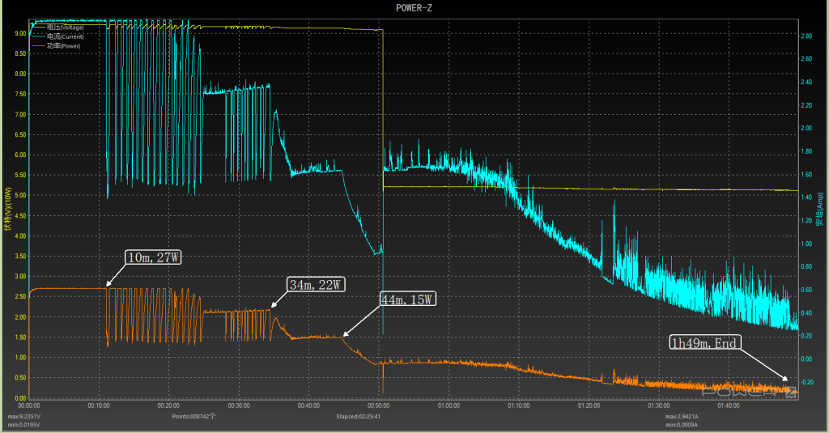Click the max:2.9421A status readout
The width and height of the screenshot is (829, 433).
click(x=682, y=417)
